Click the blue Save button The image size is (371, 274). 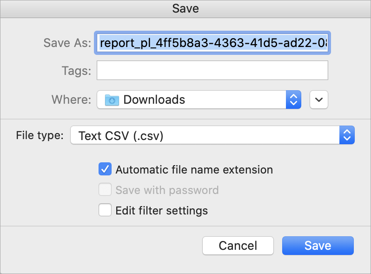point(318,246)
